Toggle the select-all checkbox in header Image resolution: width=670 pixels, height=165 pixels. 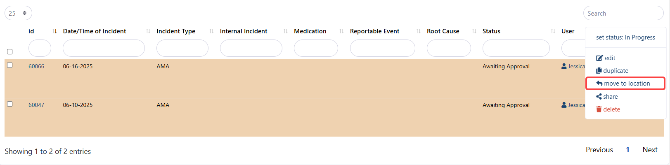pyautogui.click(x=10, y=52)
